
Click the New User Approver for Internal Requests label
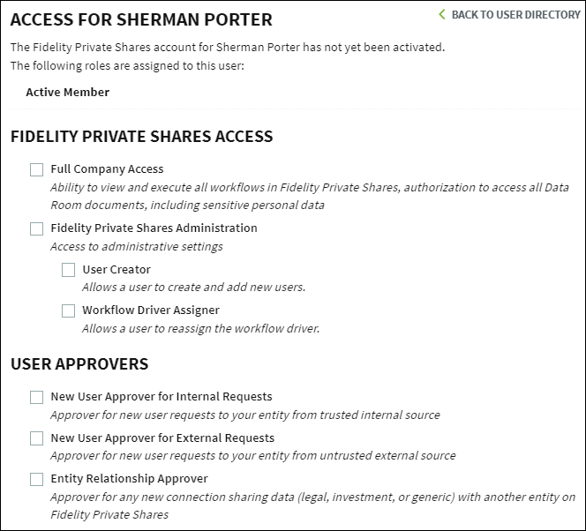pyautogui.click(x=162, y=397)
